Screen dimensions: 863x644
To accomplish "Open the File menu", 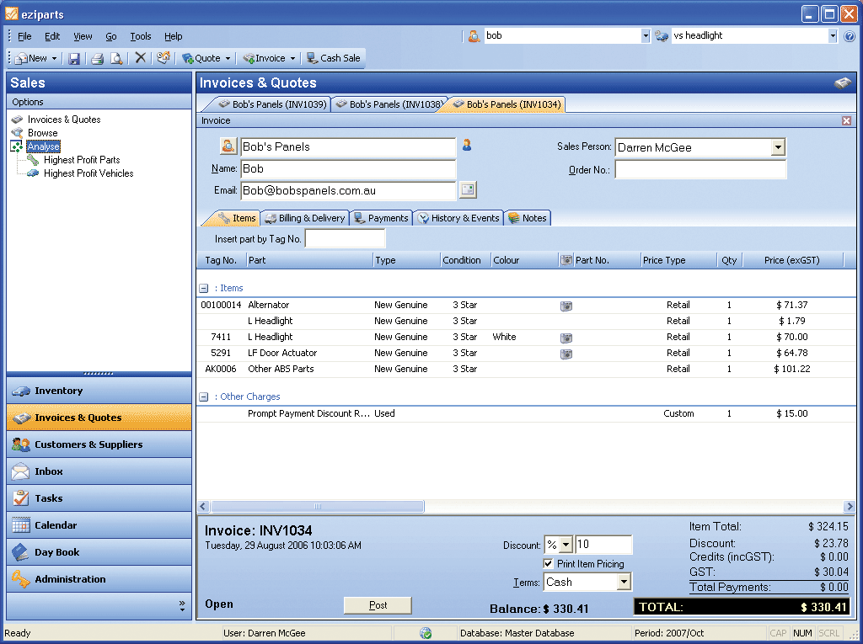I will tap(24, 36).
